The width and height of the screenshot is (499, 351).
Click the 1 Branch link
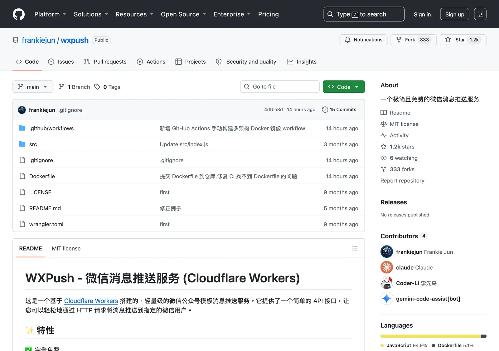(x=75, y=87)
